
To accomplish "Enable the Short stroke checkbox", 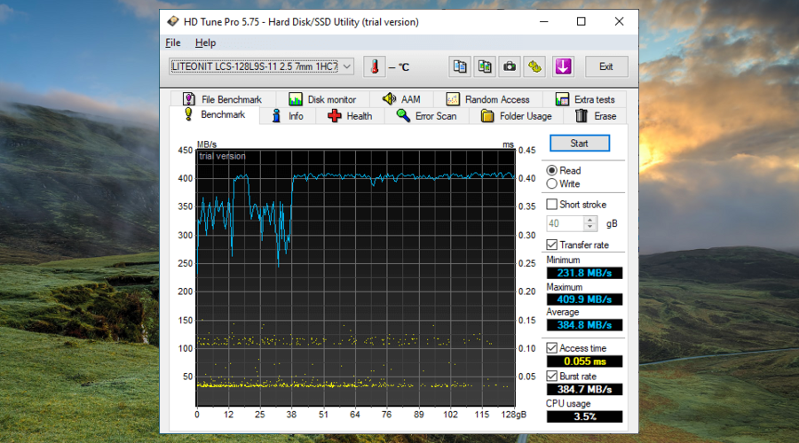I will click(x=552, y=205).
